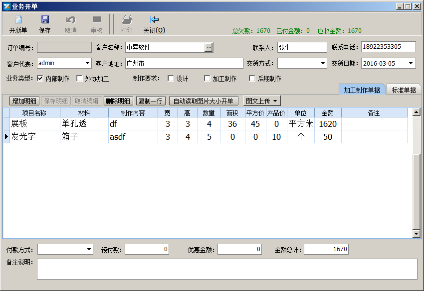The image size is (424, 291).
Task: Uncheck the 内部制作 checkbox
Action: tap(39, 78)
